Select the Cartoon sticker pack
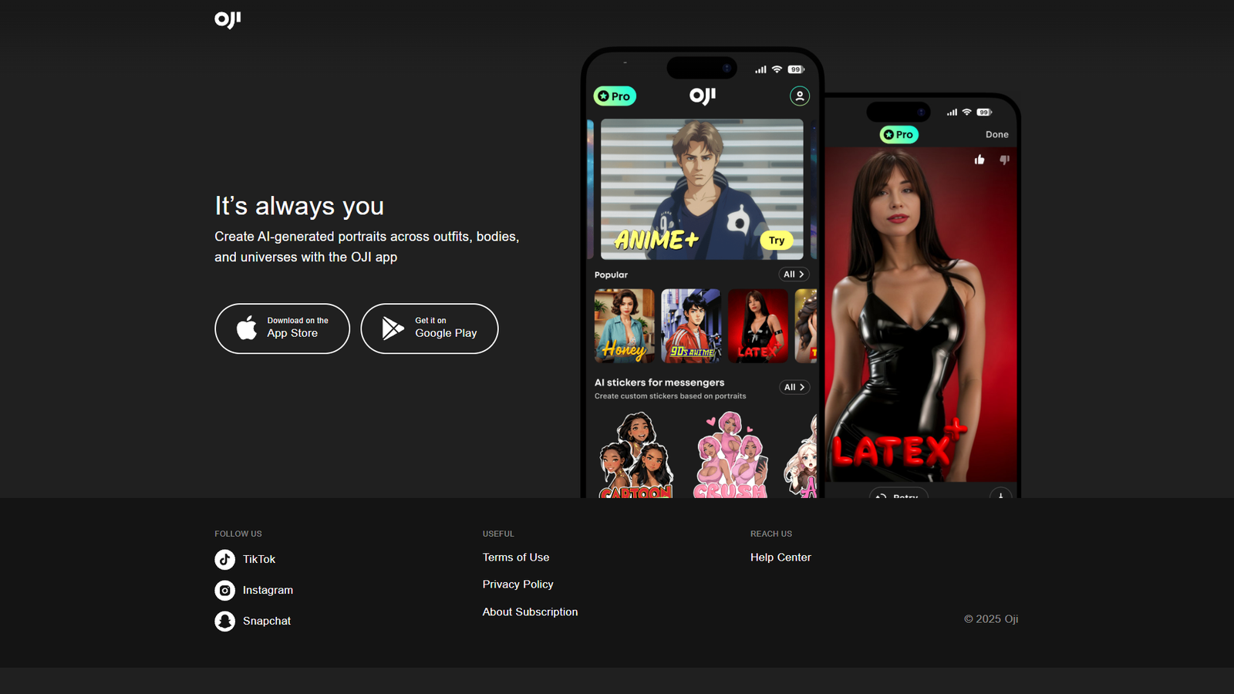Image resolution: width=1234 pixels, height=694 pixels. [637, 455]
